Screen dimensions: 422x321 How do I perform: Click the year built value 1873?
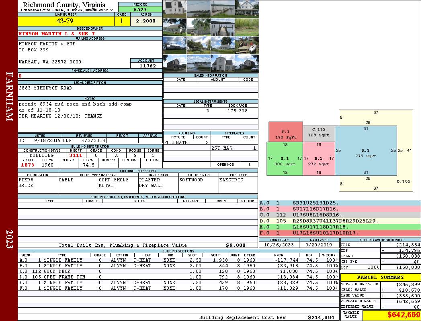point(28,165)
